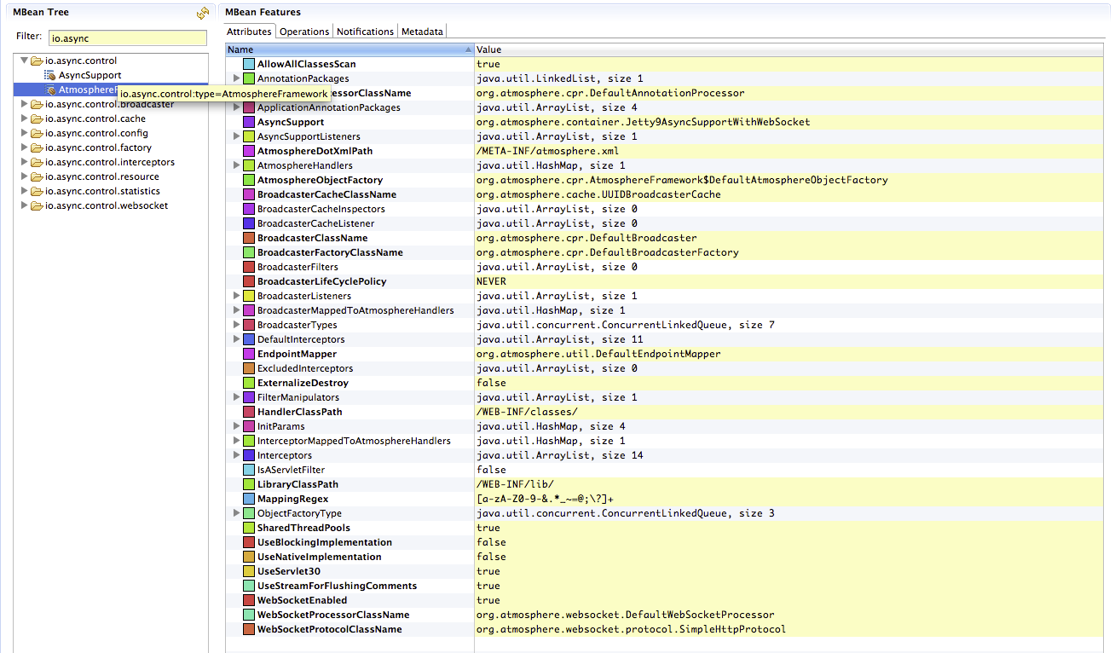The image size is (1115, 653).
Task: Expand the io.async.control.interceptors tree node
Action: tap(24, 163)
